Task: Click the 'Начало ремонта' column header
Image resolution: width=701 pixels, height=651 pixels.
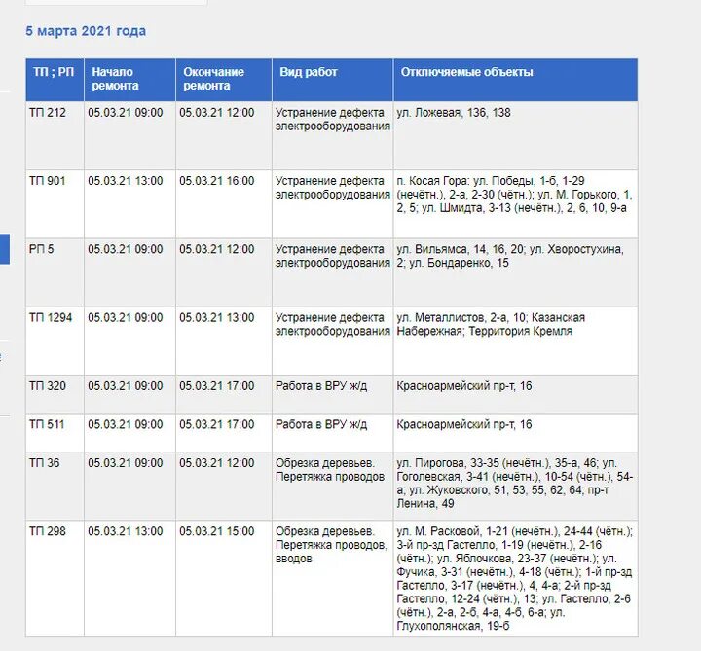Action: pyautogui.click(x=129, y=80)
